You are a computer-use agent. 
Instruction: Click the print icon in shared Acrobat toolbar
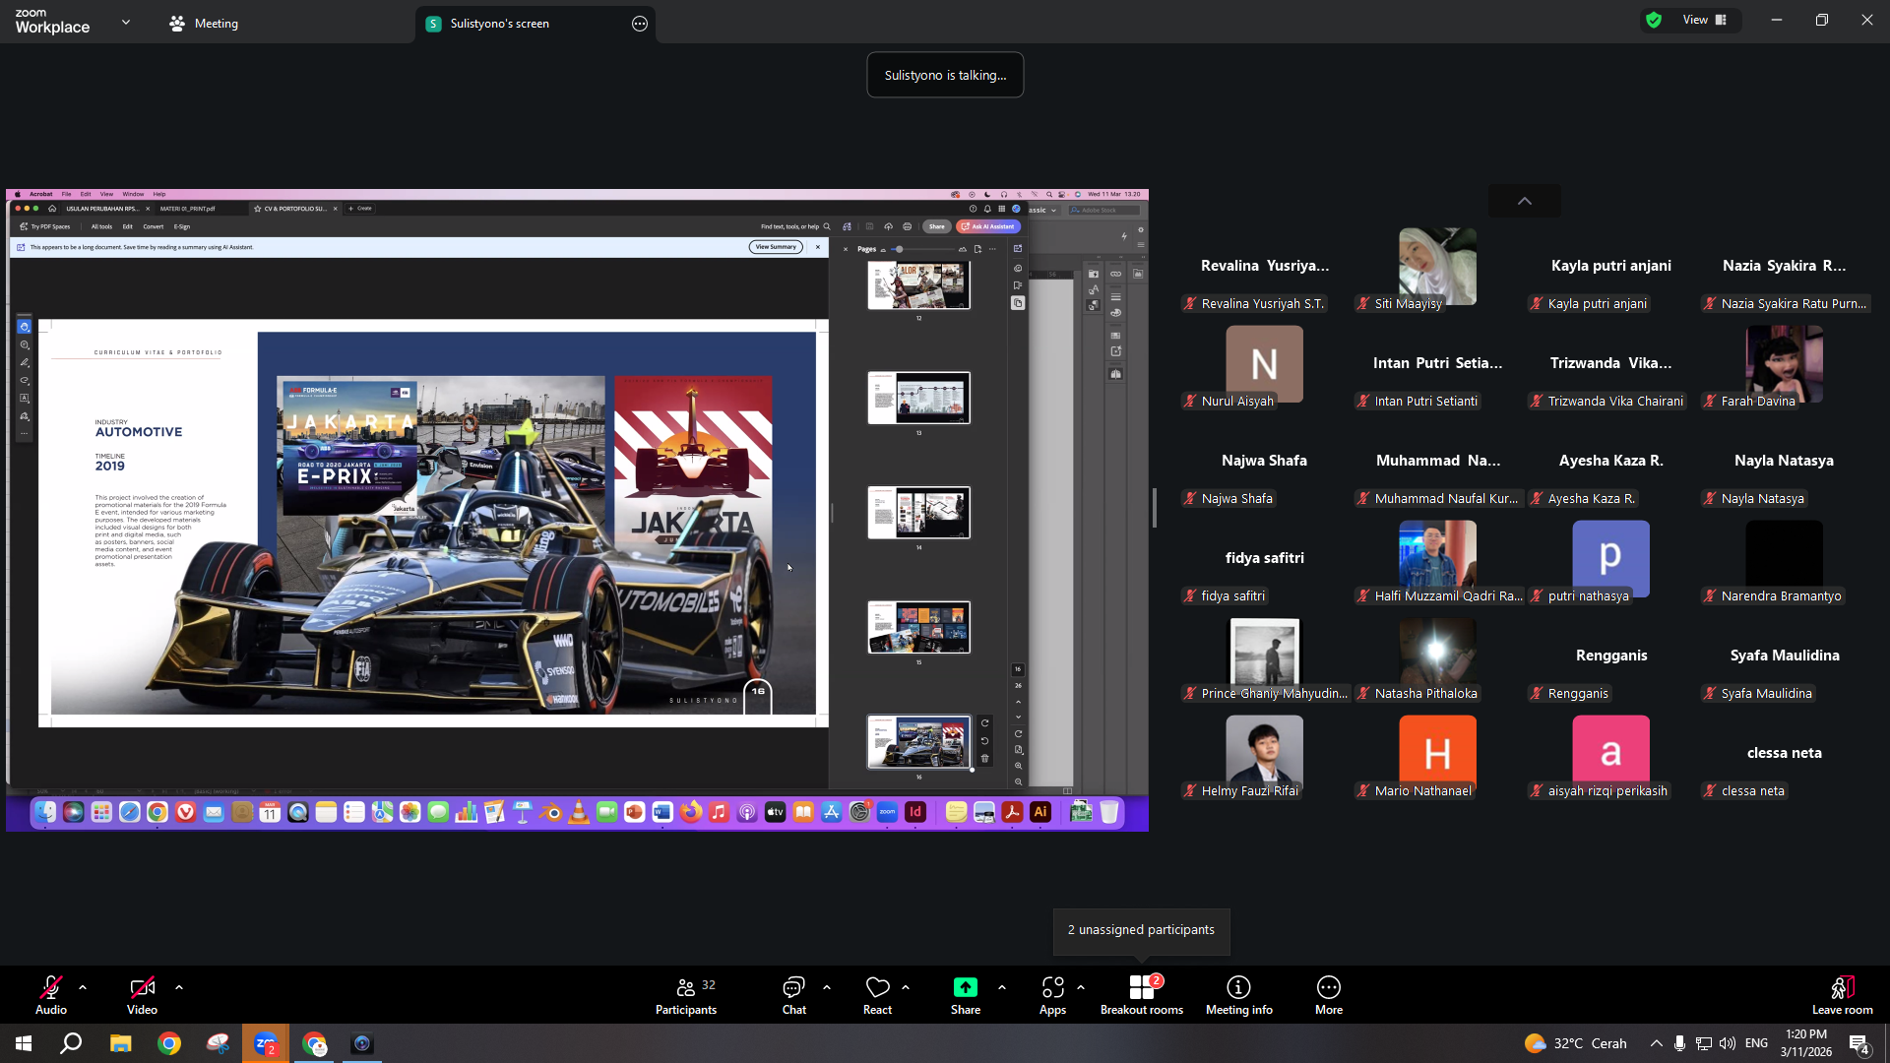point(907,226)
